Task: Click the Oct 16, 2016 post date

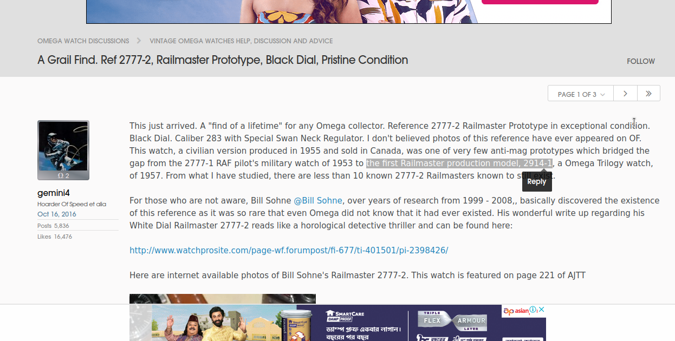Action: [x=57, y=214]
